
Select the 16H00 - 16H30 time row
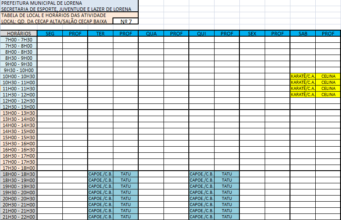19,149
